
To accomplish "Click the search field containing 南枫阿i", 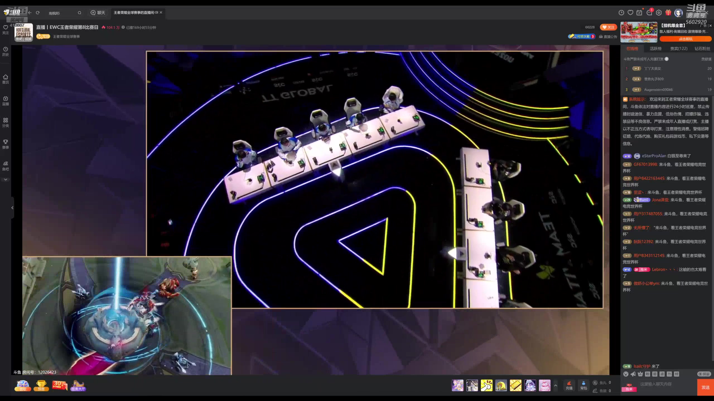I will tap(62, 13).
